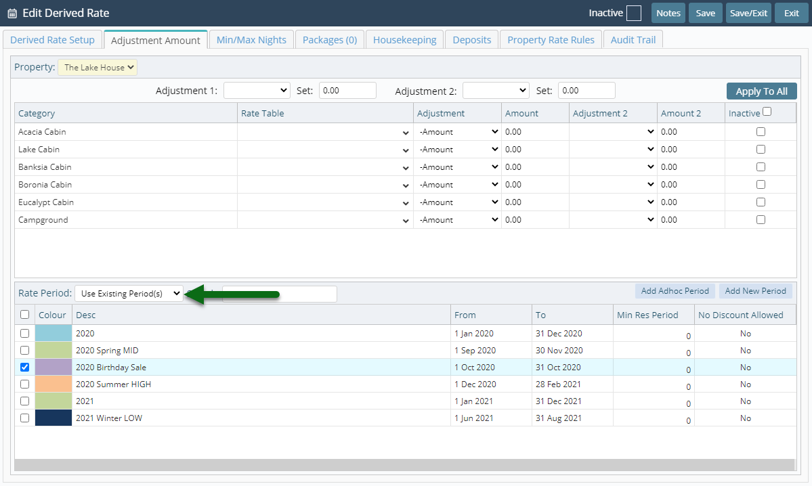View the Audit Trail tab
The height and width of the screenshot is (486, 812).
click(633, 40)
